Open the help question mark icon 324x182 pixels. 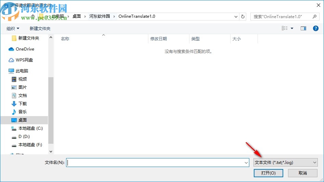click(x=315, y=28)
